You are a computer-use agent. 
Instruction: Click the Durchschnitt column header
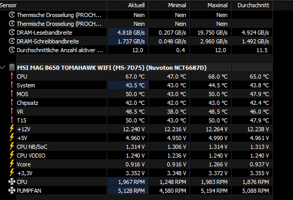(x=252, y=5)
